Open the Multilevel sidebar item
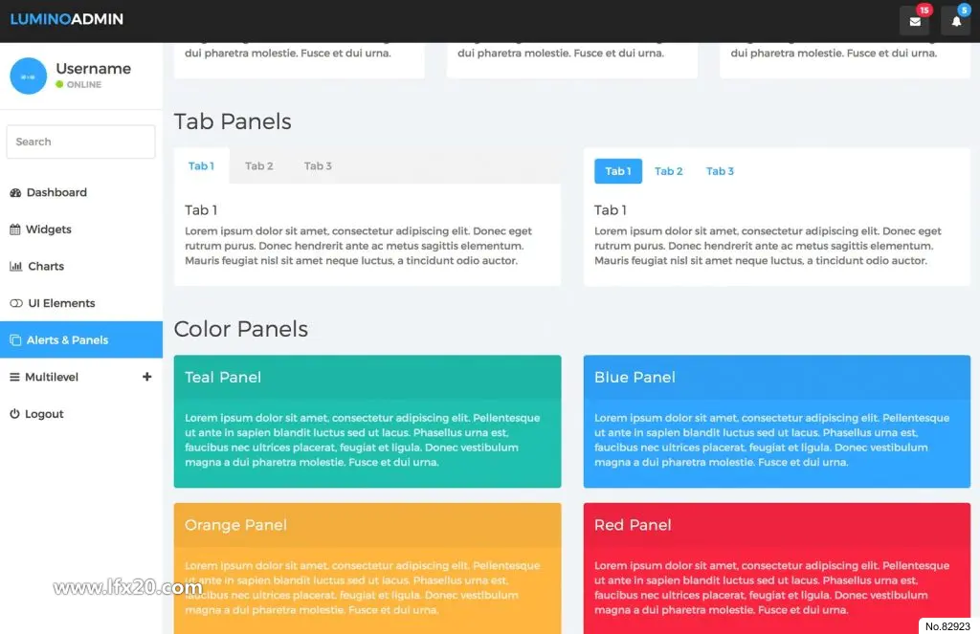Image resolution: width=980 pixels, height=634 pixels. (81, 377)
